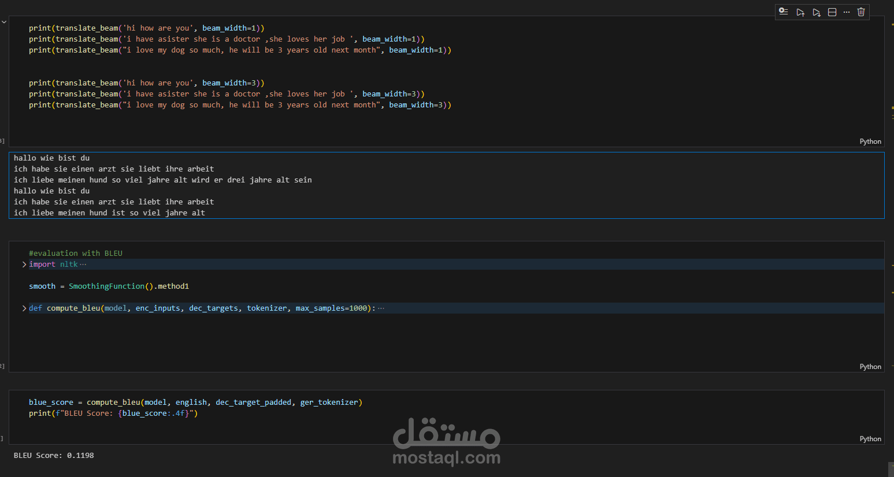This screenshot has height=477, width=894.
Task: Click the vertical scrollbar thumb at bottom right
Action: point(891,469)
